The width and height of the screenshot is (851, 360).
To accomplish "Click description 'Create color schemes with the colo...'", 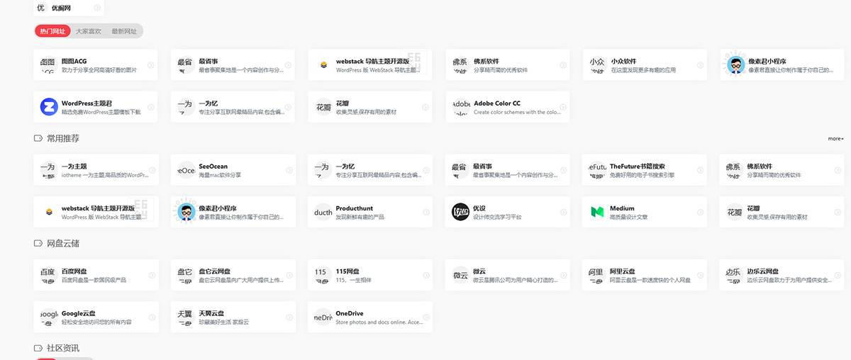I will click(517, 112).
